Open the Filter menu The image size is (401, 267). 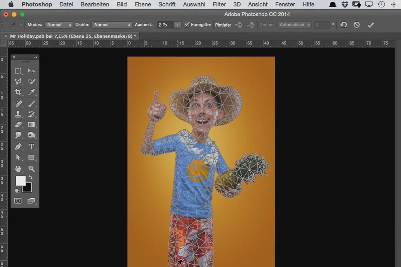point(219,4)
